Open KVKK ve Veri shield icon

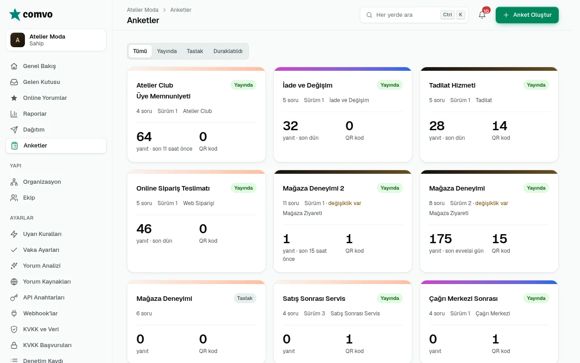(14, 329)
